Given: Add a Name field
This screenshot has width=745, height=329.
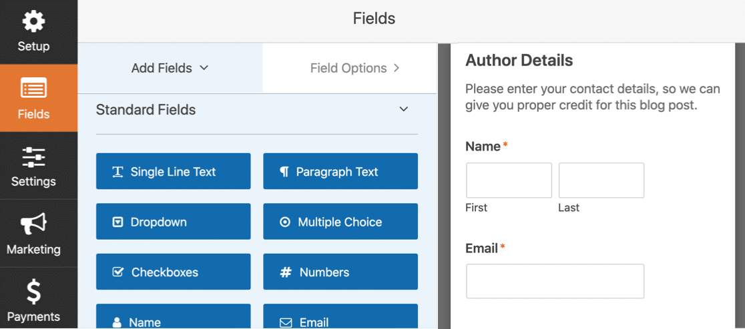Looking at the screenshot, I should (174, 318).
